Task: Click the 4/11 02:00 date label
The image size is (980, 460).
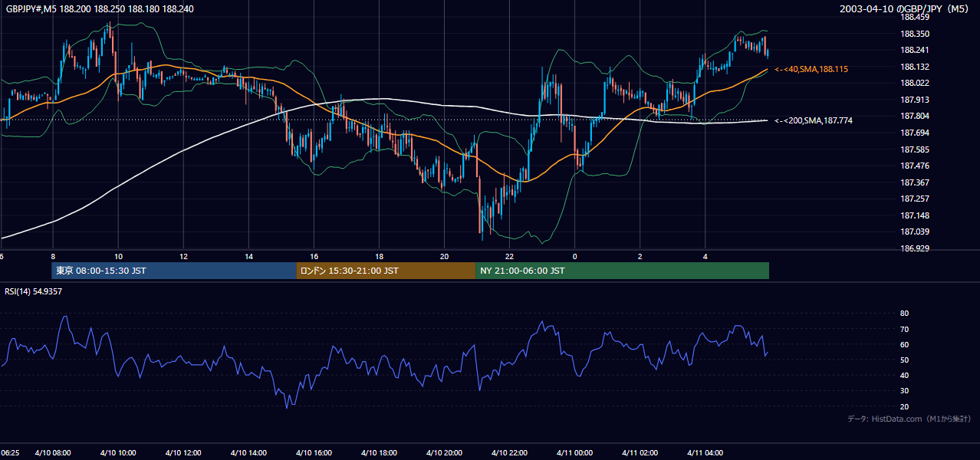Action: 640,453
